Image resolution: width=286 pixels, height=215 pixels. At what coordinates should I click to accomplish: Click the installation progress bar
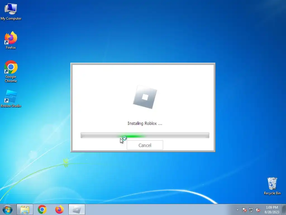click(x=145, y=135)
